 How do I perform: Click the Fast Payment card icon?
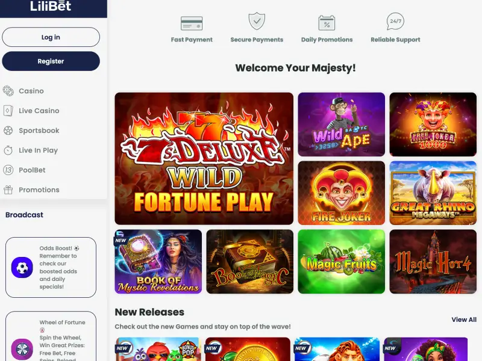[x=192, y=23]
